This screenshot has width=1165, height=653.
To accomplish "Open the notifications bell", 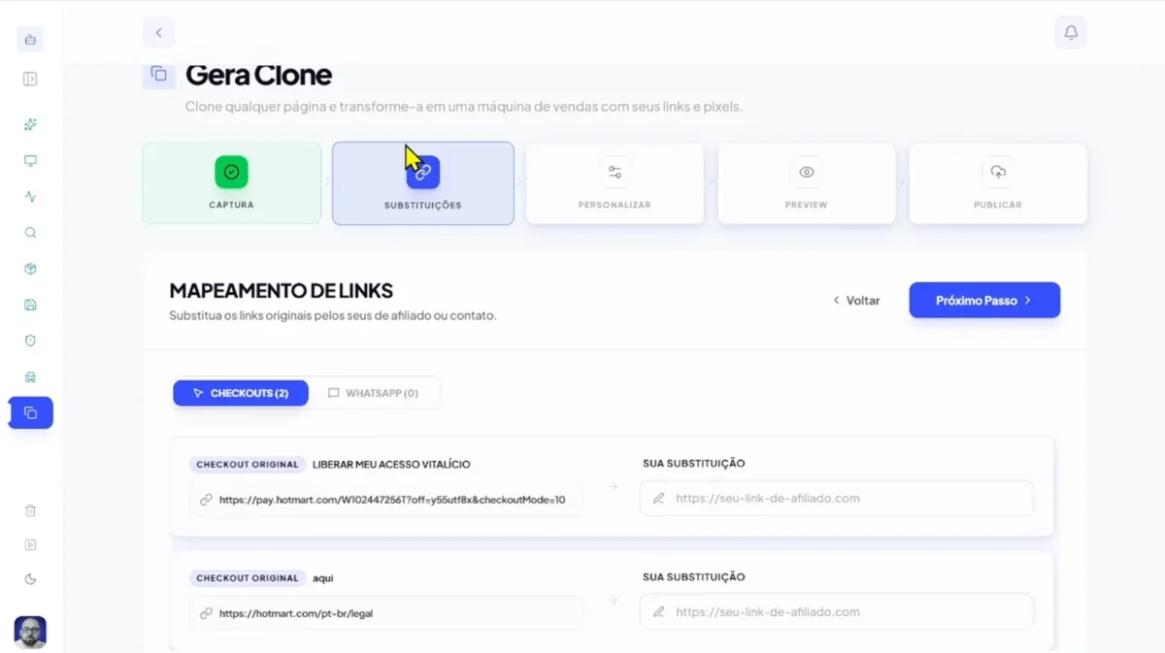I will 1071,32.
